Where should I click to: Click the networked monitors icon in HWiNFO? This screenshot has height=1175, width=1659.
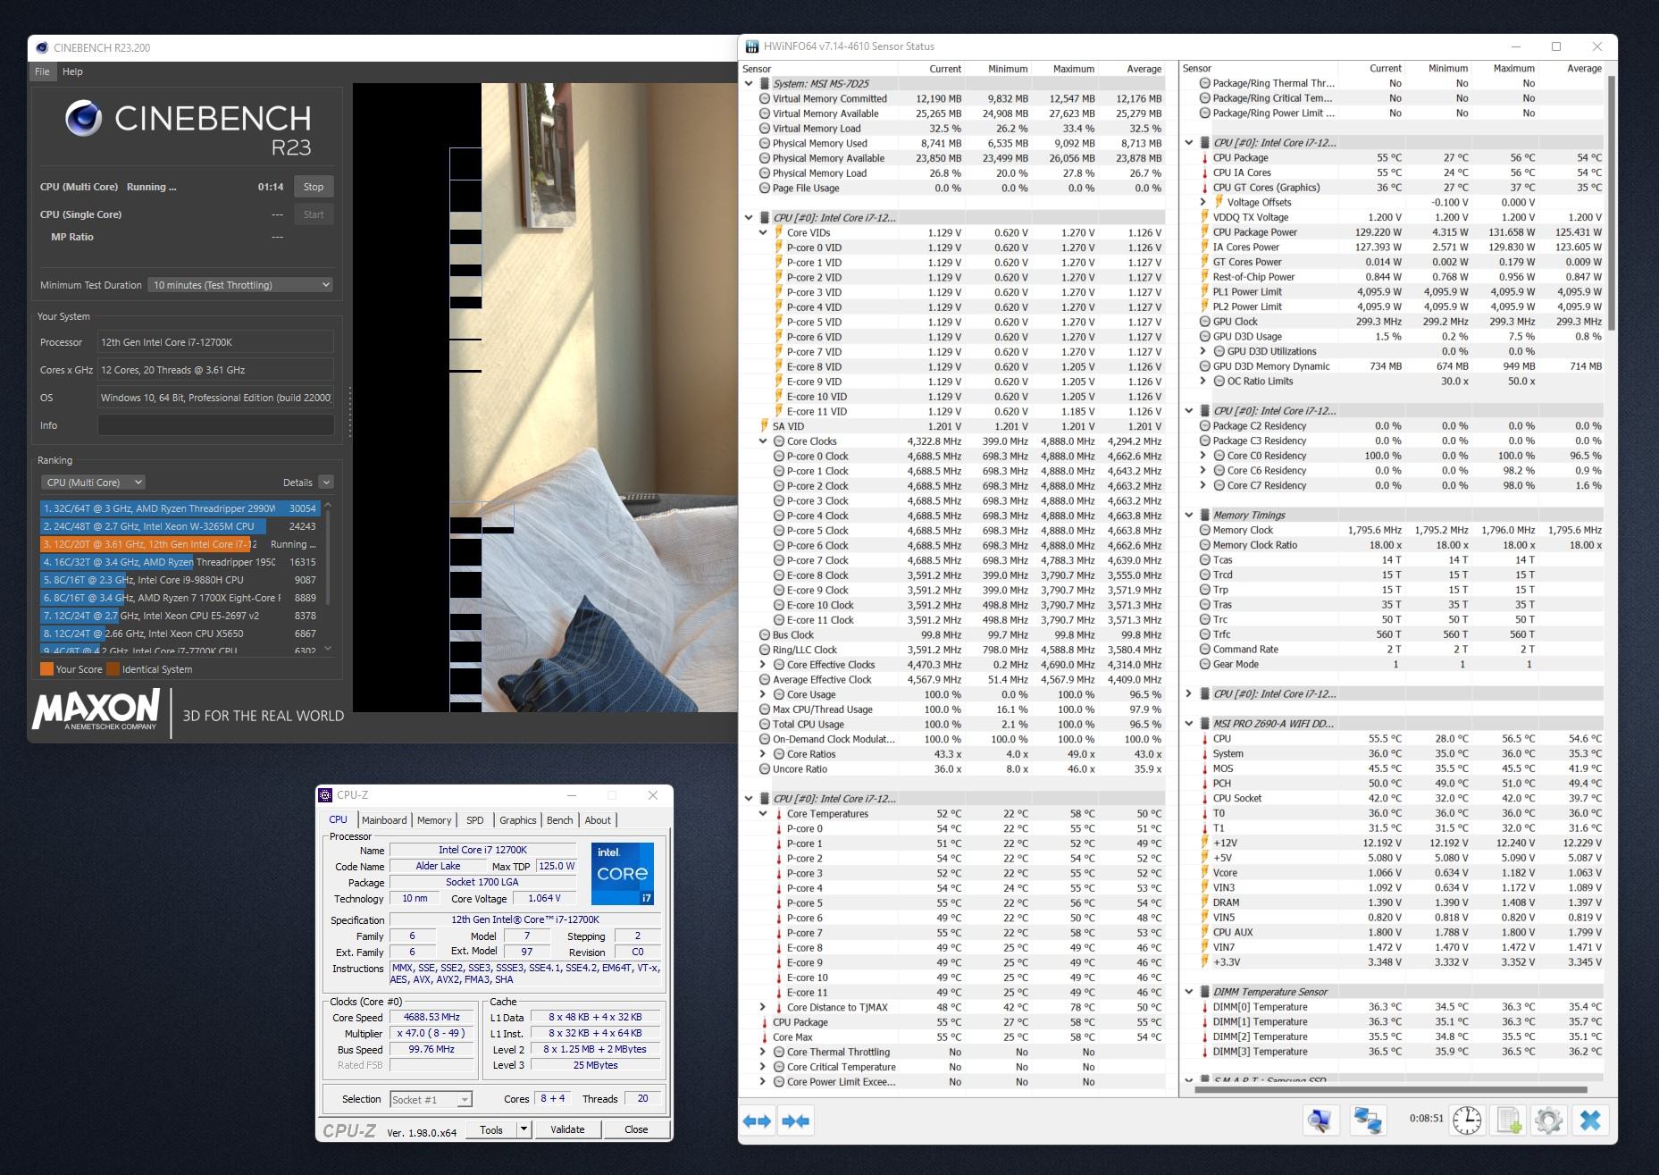(x=1367, y=1120)
